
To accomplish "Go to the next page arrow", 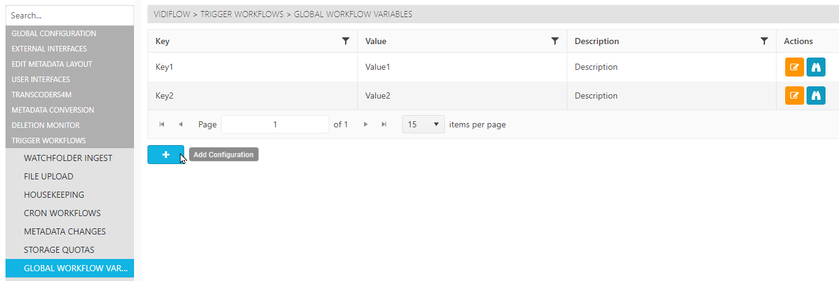I will point(366,124).
